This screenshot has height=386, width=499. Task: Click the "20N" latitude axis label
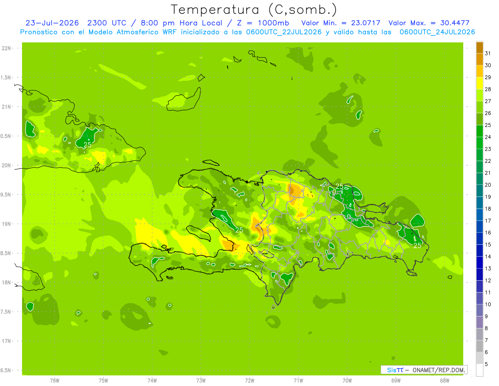tap(5, 166)
